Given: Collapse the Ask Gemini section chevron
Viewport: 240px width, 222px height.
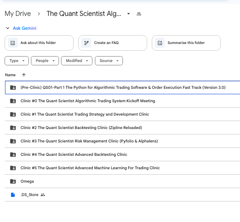Looking at the screenshot, I should coord(8,28).
